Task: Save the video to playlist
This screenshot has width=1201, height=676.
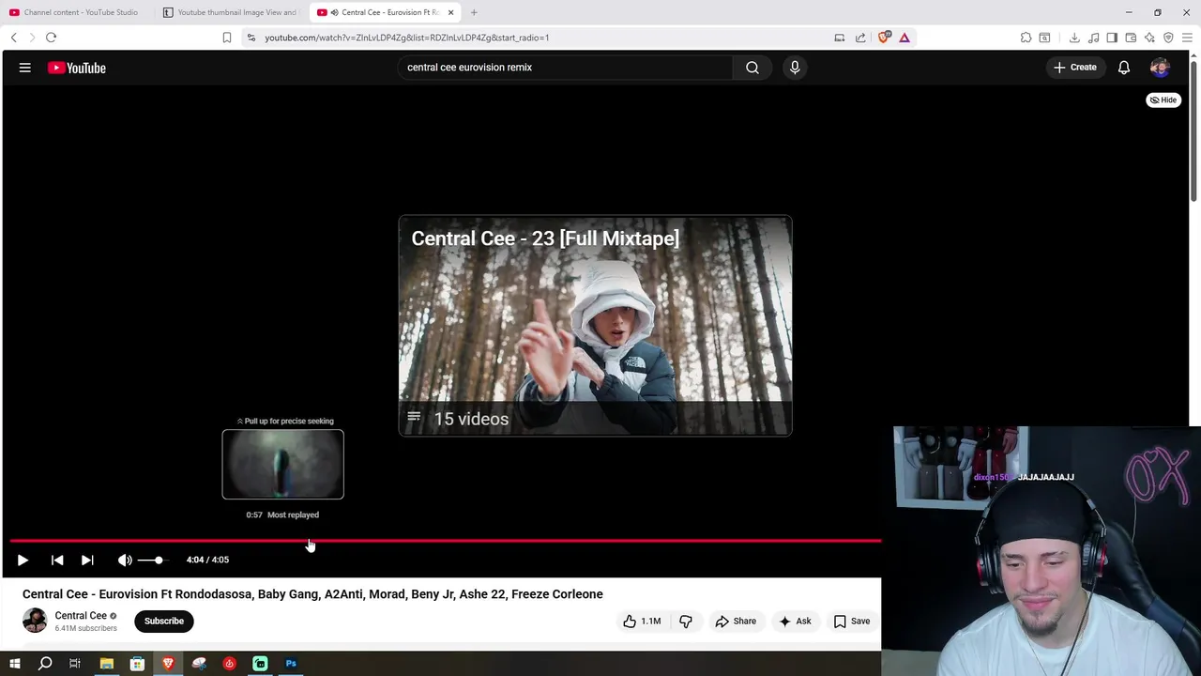Action: tap(852, 621)
